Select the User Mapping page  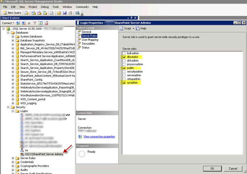[x=90, y=40]
